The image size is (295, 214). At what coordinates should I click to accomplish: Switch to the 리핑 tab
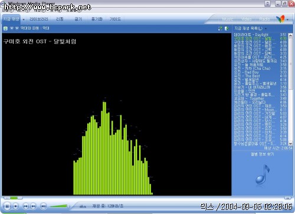pos(60,19)
